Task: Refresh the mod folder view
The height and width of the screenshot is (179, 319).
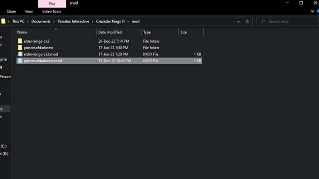Action: [248, 22]
